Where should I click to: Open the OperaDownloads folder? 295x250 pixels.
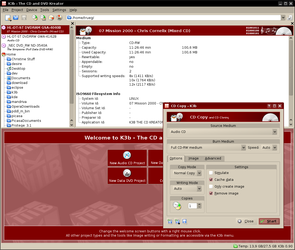click(23, 106)
